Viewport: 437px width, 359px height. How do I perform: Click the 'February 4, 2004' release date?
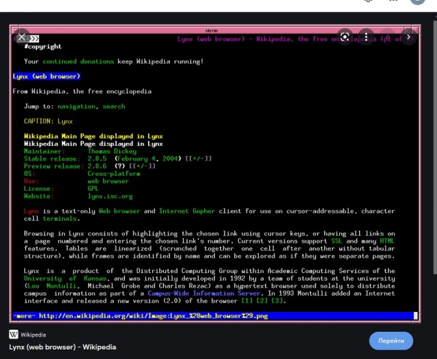147,159
